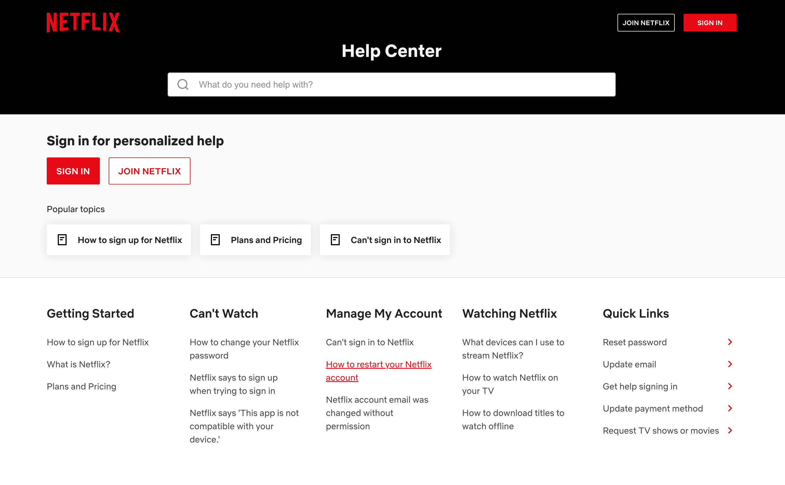
Task: Click the chevron next to Update email
Action: click(730, 364)
